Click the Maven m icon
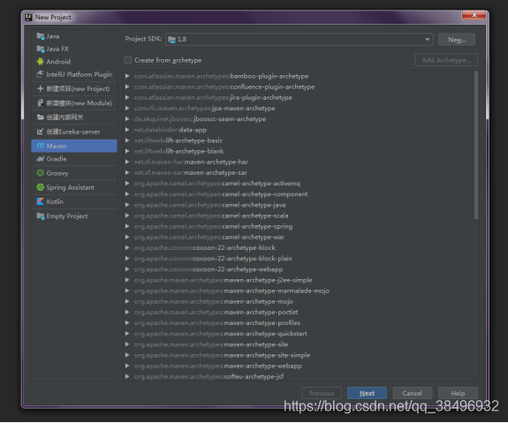Image resolution: width=508 pixels, height=423 pixels. pos(40,146)
